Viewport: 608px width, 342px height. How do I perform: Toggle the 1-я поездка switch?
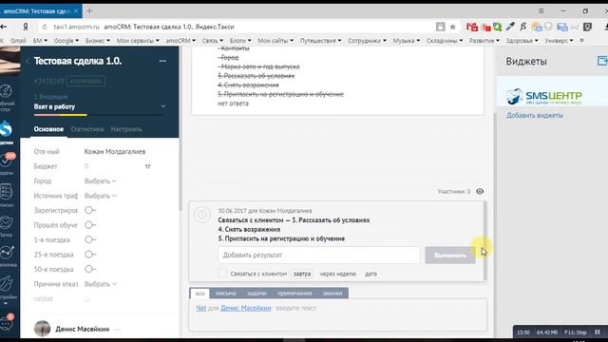[90, 239]
